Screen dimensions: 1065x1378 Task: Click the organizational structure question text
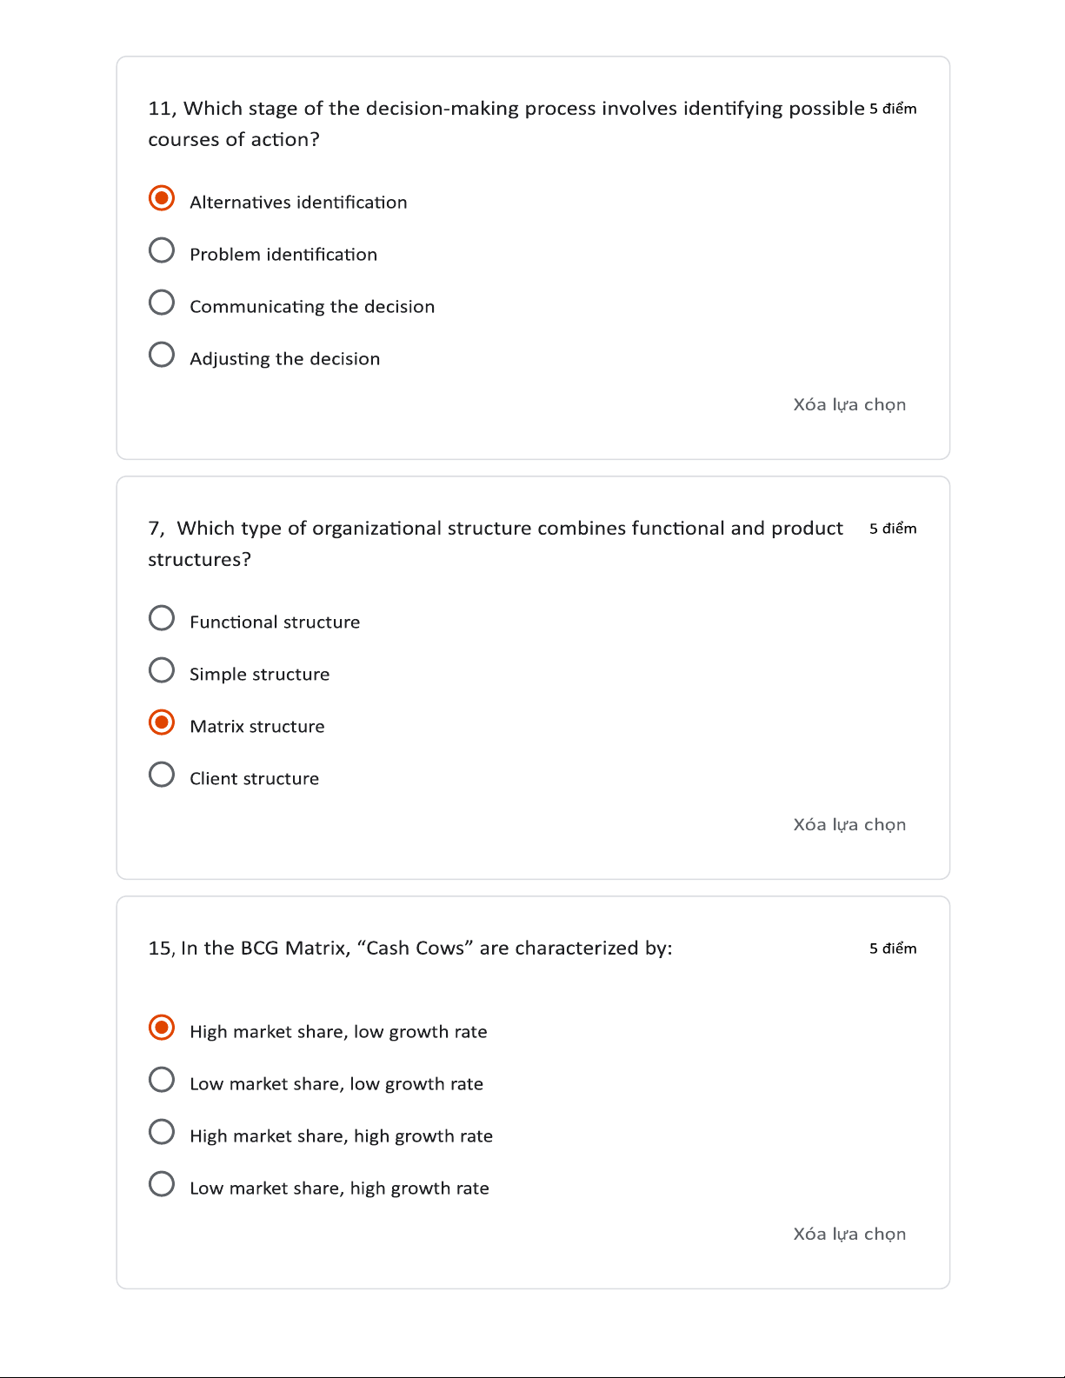[x=496, y=529]
